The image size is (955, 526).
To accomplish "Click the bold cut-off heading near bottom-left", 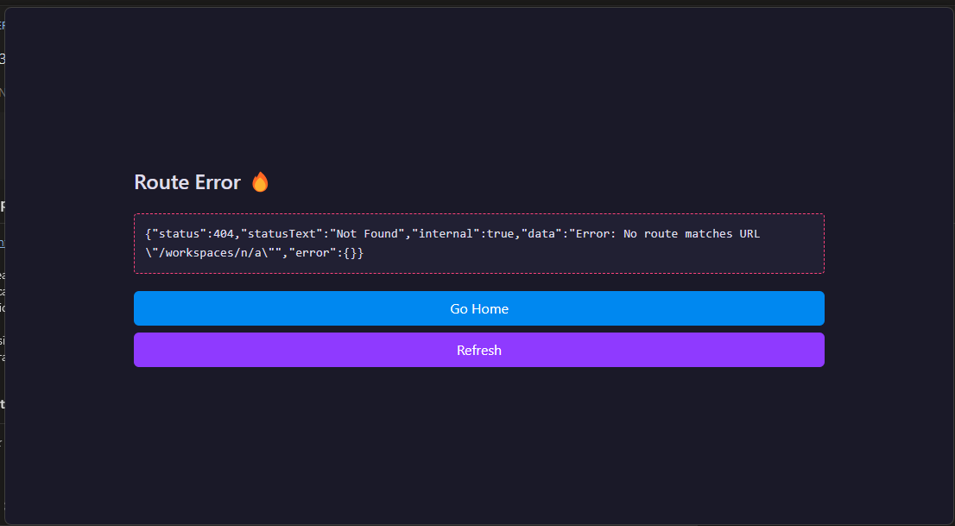I will [x=3, y=403].
